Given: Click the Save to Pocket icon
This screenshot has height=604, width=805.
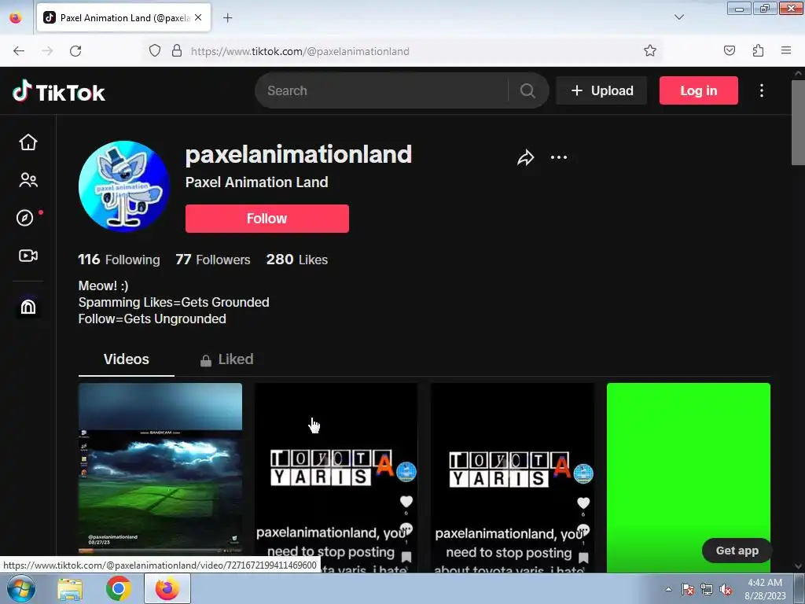Looking at the screenshot, I should 729,50.
